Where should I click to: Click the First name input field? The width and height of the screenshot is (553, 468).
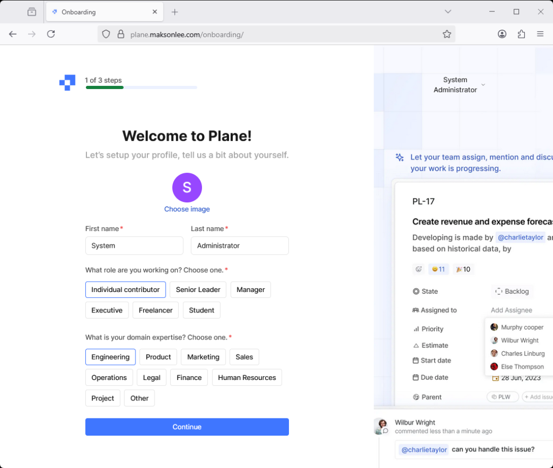coord(134,246)
